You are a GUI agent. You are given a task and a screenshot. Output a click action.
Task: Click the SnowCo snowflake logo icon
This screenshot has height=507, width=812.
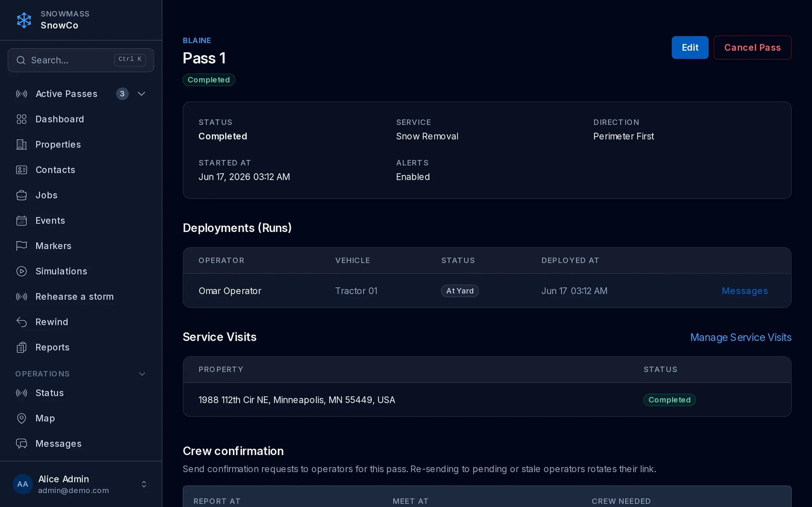tap(24, 20)
